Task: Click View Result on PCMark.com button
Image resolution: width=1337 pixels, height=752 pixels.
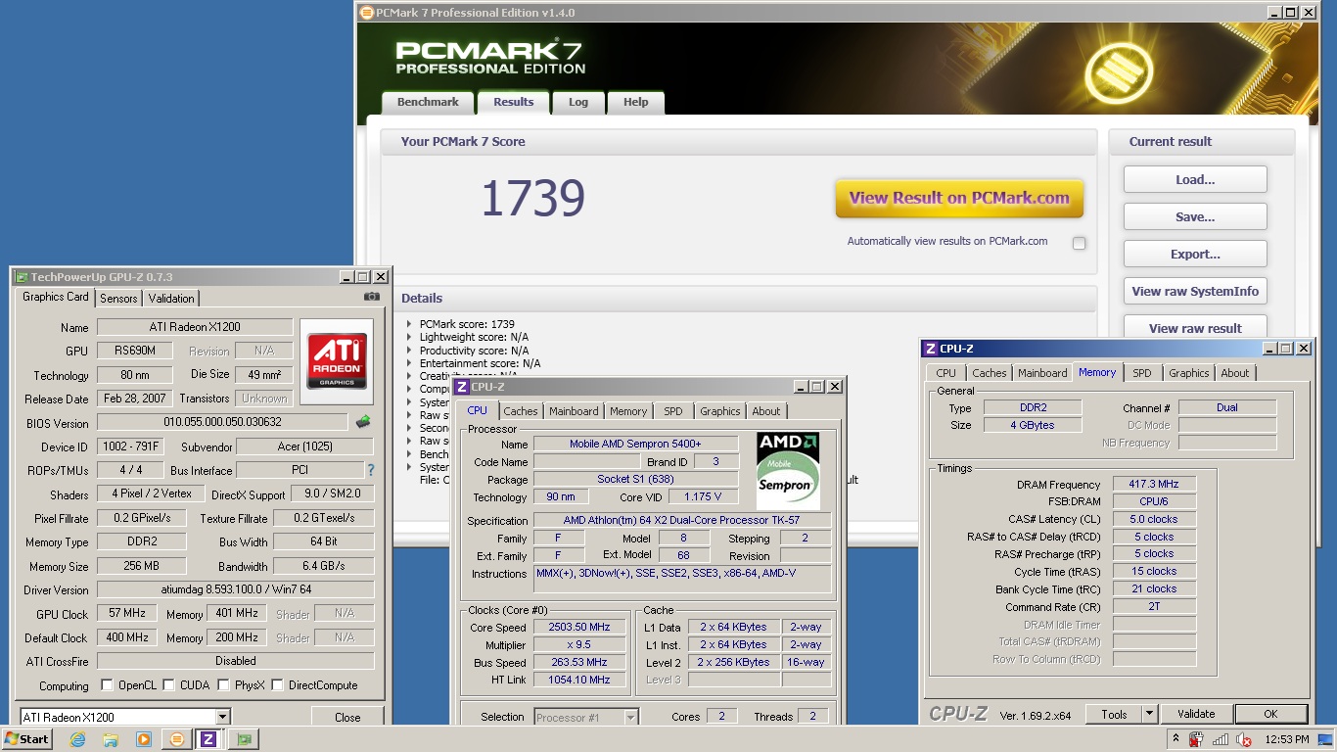Action: [x=959, y=198]
